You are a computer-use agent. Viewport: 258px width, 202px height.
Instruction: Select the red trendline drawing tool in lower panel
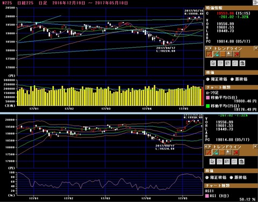pos(209,153)
